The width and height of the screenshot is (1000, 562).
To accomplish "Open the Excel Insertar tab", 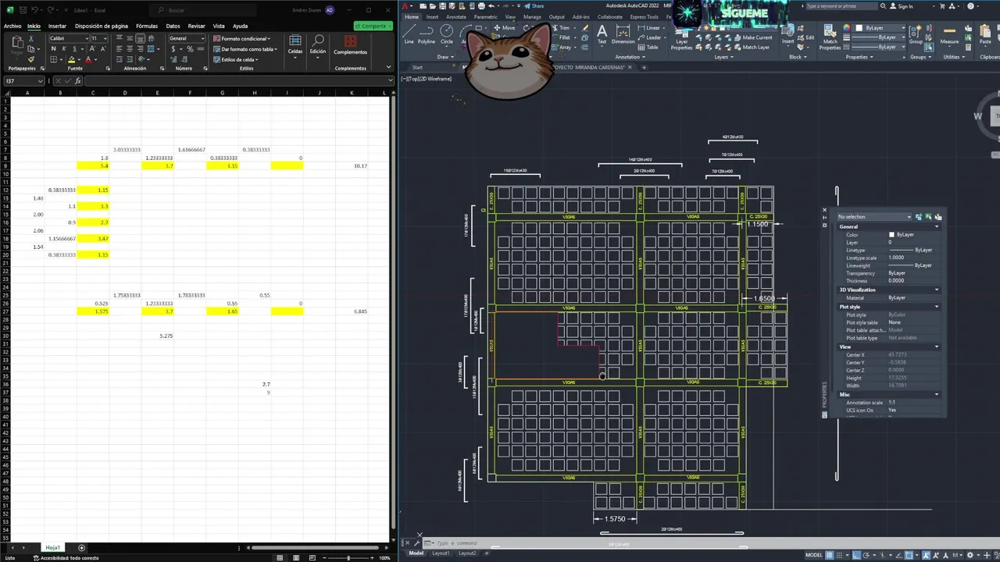I will pos(57,26).
